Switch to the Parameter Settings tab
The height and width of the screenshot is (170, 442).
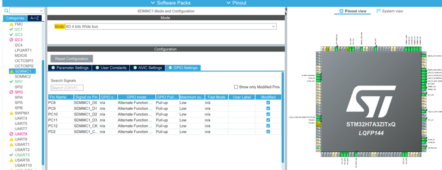tap(70, 68)
